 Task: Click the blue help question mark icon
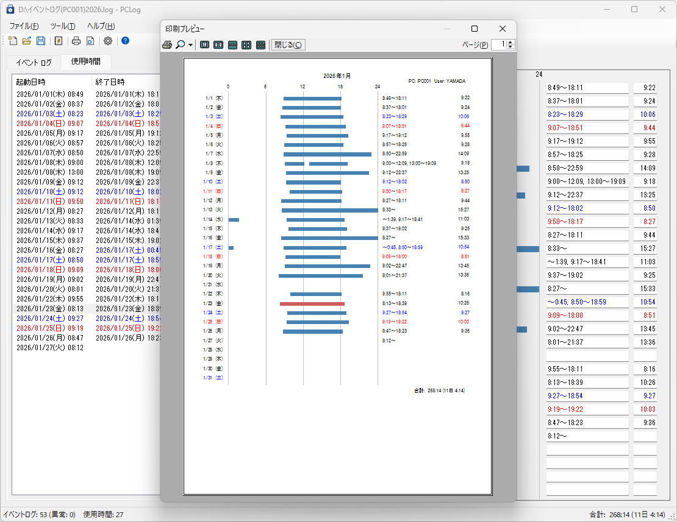[125, 41]
